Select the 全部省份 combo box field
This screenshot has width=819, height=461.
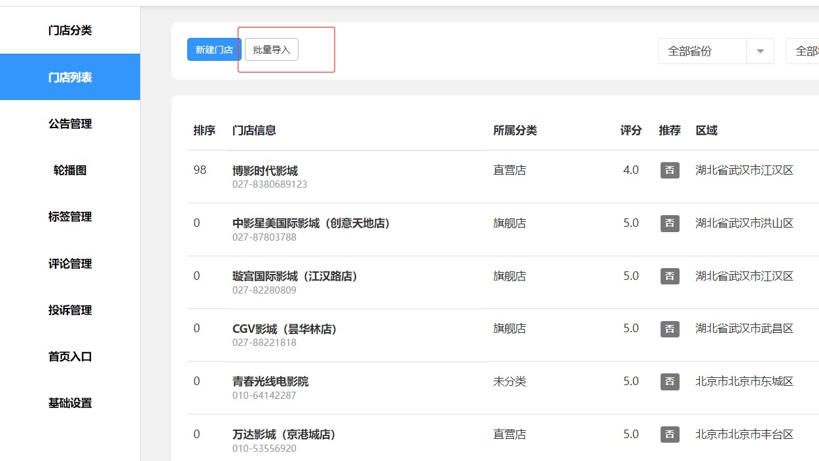(702, 51)
